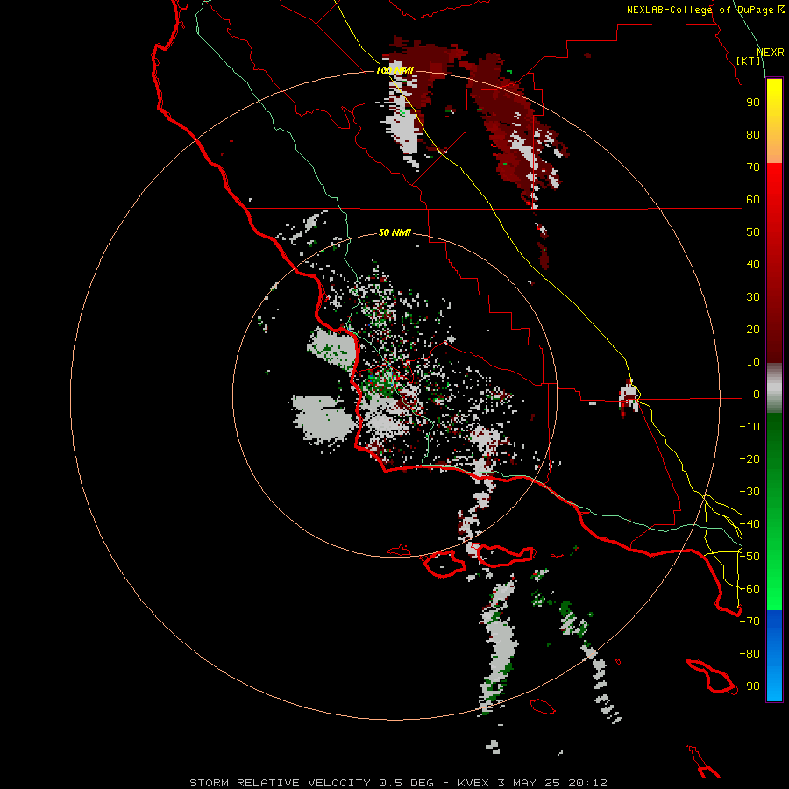Click the -30 scale label

click(750, 492)
